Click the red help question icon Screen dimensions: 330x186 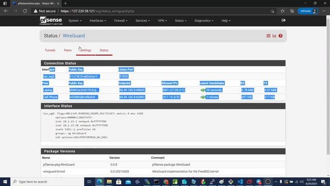280,36
